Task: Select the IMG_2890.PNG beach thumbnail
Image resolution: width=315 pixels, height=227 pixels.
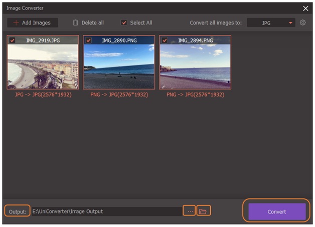Action: (119, 66)
